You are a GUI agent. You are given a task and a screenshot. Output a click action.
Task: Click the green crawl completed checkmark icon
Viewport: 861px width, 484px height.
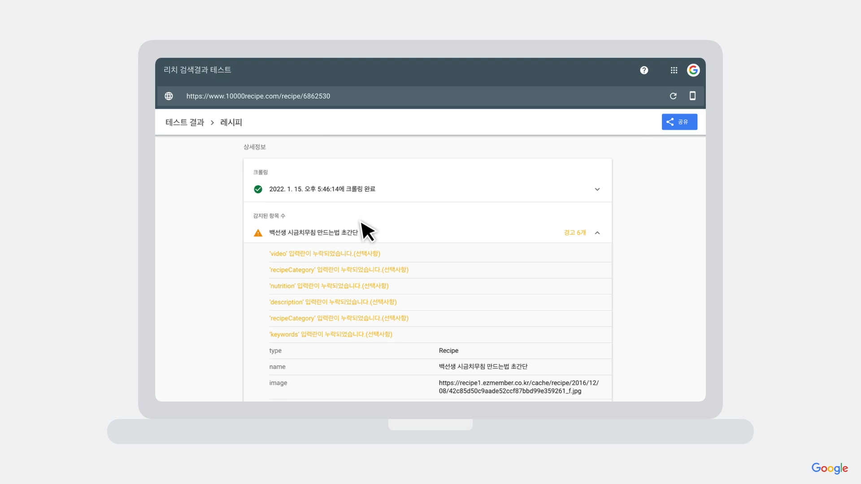point(258,189)
